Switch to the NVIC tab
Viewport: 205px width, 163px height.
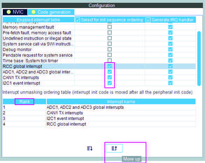(15, 12)
